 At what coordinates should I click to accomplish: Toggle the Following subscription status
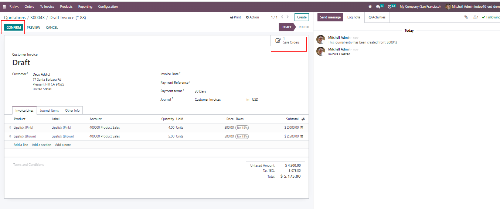coord(491,17)
